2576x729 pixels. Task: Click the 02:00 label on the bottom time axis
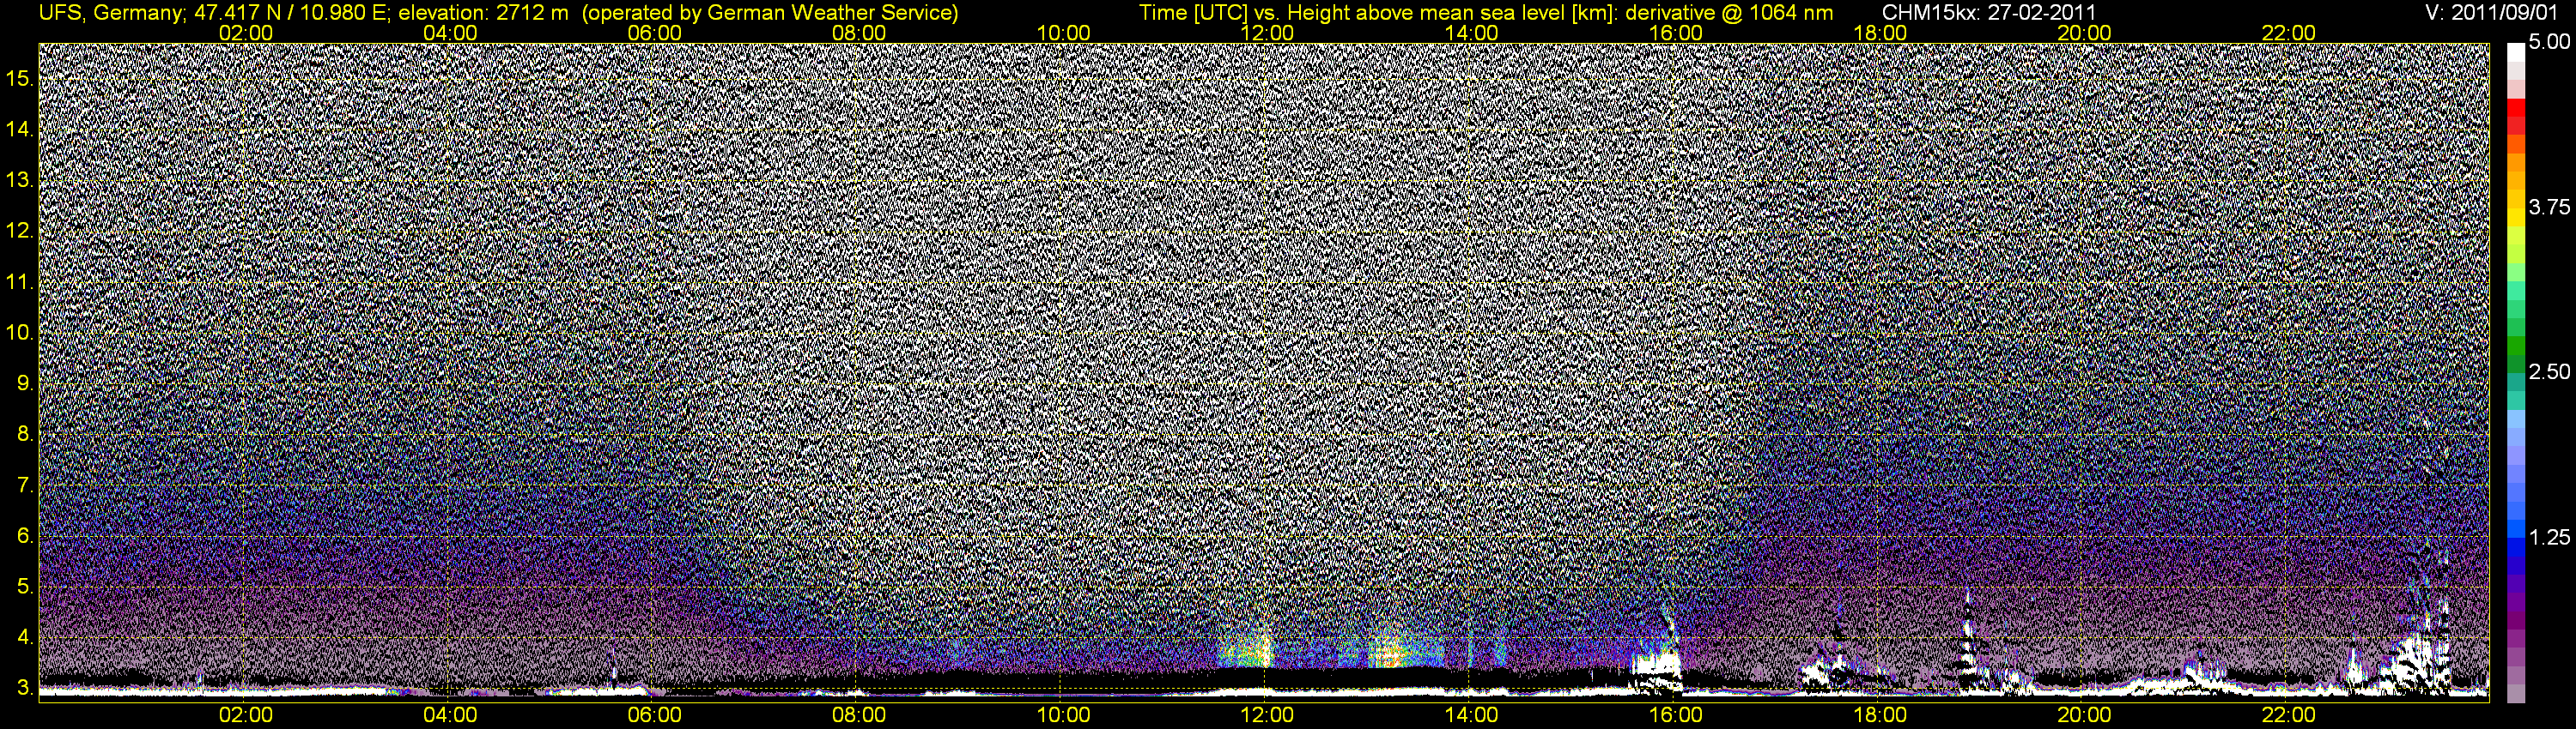pyautogui.click(x=245, y=715)
